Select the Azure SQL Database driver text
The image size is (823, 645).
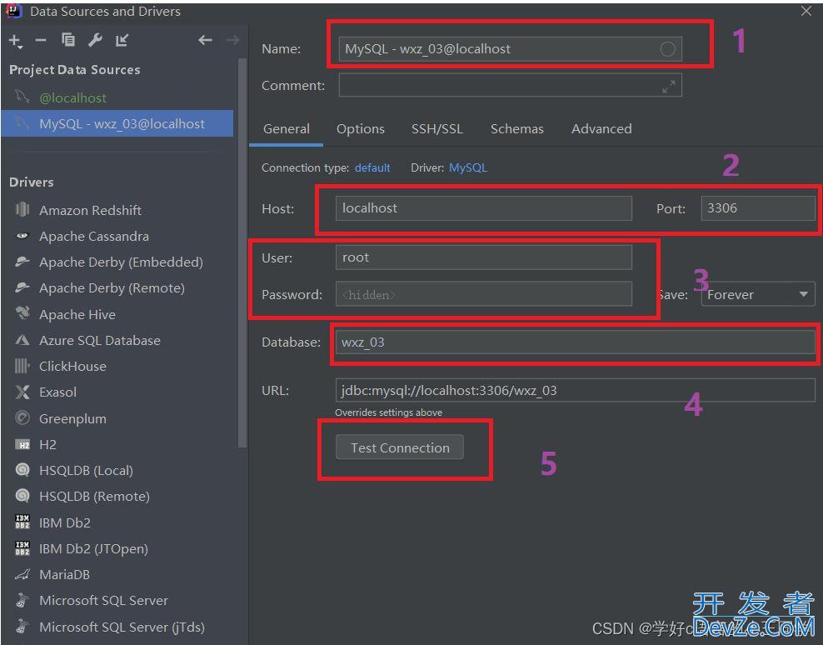point(100,340)
